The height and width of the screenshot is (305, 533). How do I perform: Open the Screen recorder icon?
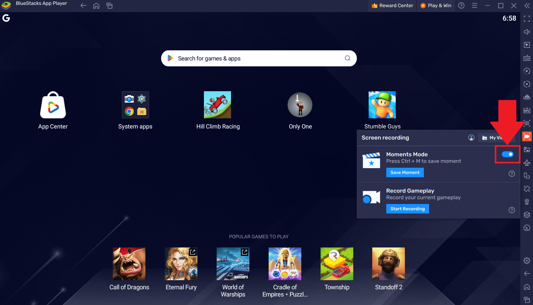pos(527,136)
